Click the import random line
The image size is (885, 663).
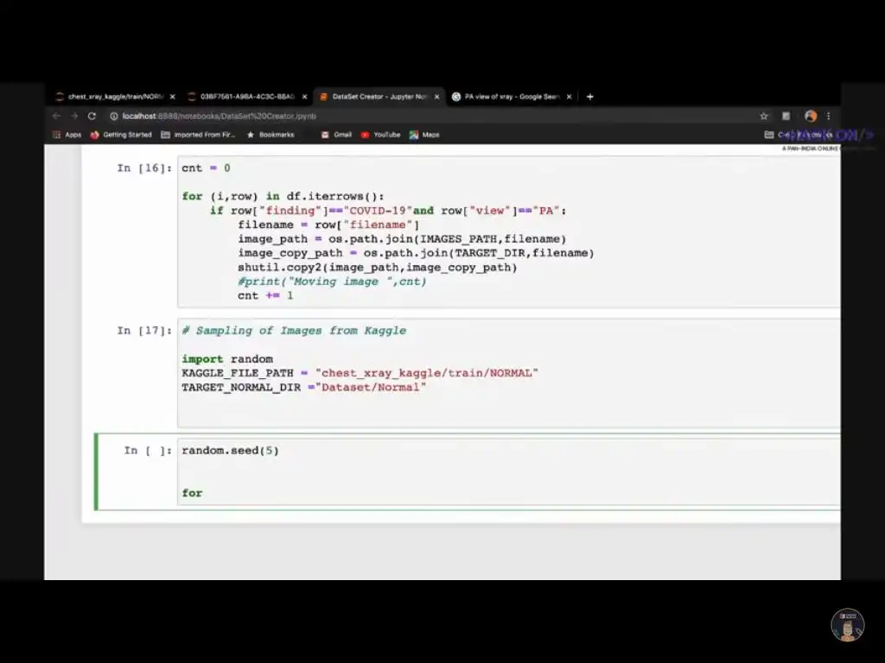(x=227, y=359)
